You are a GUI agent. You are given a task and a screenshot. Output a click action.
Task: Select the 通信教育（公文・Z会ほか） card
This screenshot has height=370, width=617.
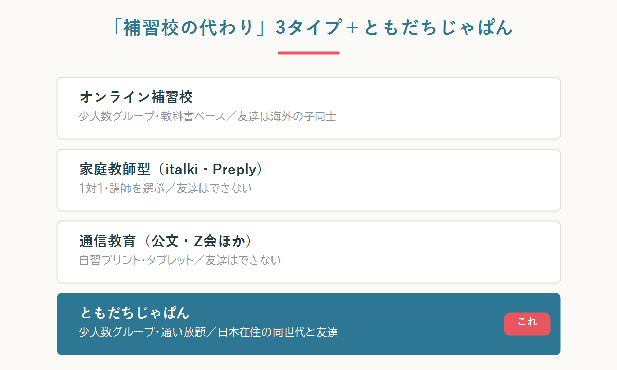[x=308, y=252]
